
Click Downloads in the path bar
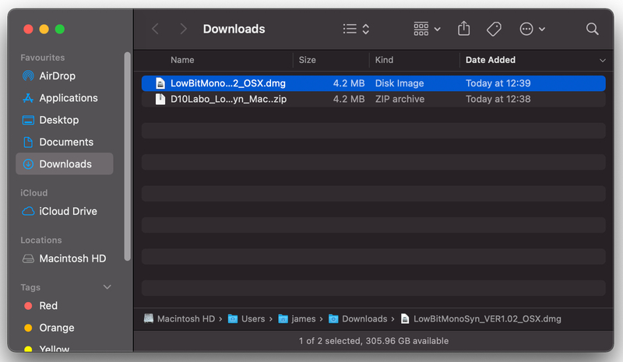point(357,318)
